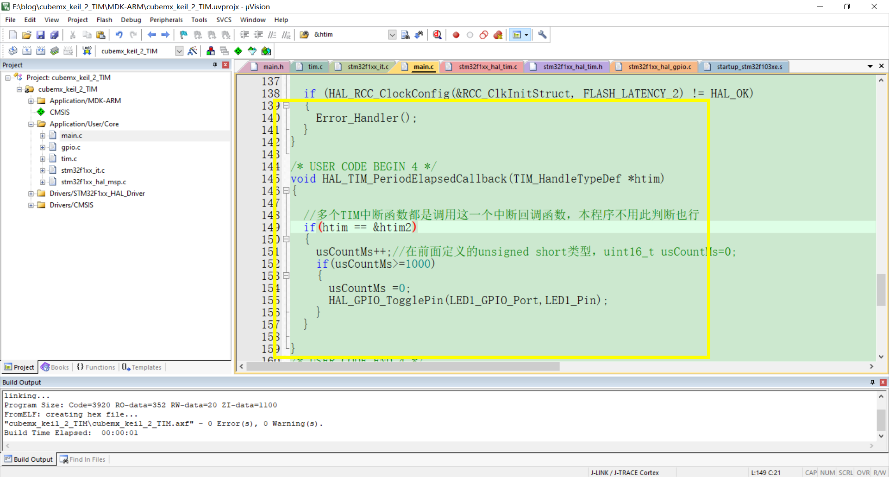Expand the Drivers/STM32F1xx_HAL_Driver folder

coord(31,194)
